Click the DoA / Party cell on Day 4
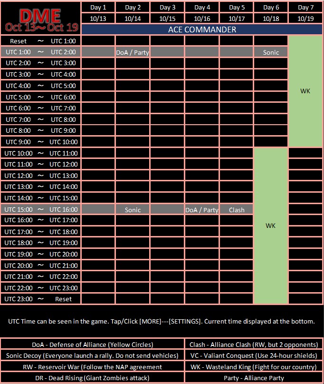Image resolution: width=324 pixels, height=384 pixels. tap(202, 210)
